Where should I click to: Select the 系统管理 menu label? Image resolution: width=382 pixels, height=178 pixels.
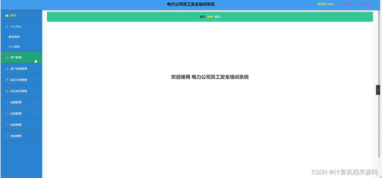pyautogui.click(x=16, y=125)
